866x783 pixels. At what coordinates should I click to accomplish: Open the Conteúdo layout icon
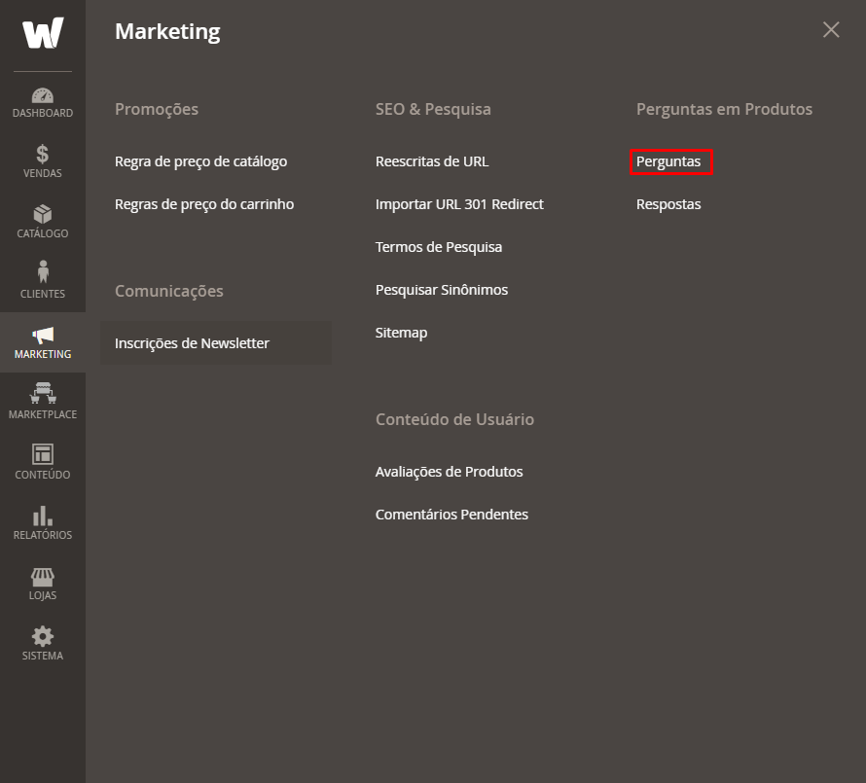click(x=43, y=454)
